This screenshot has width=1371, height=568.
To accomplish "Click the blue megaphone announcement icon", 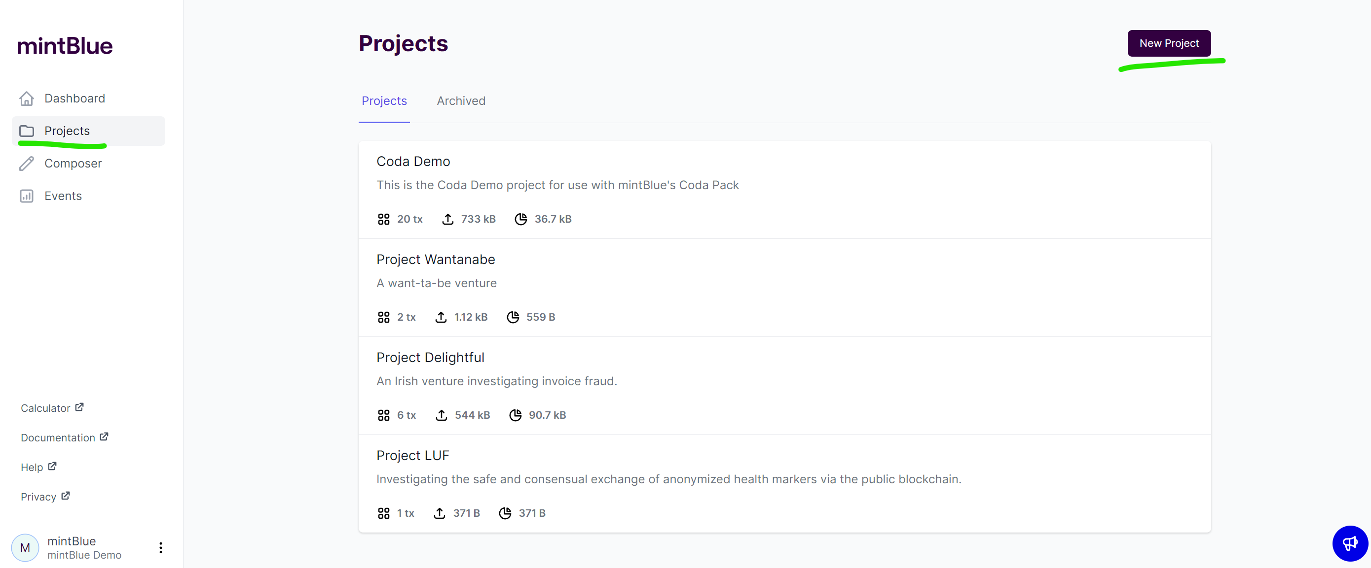I will click(1349, 543).
